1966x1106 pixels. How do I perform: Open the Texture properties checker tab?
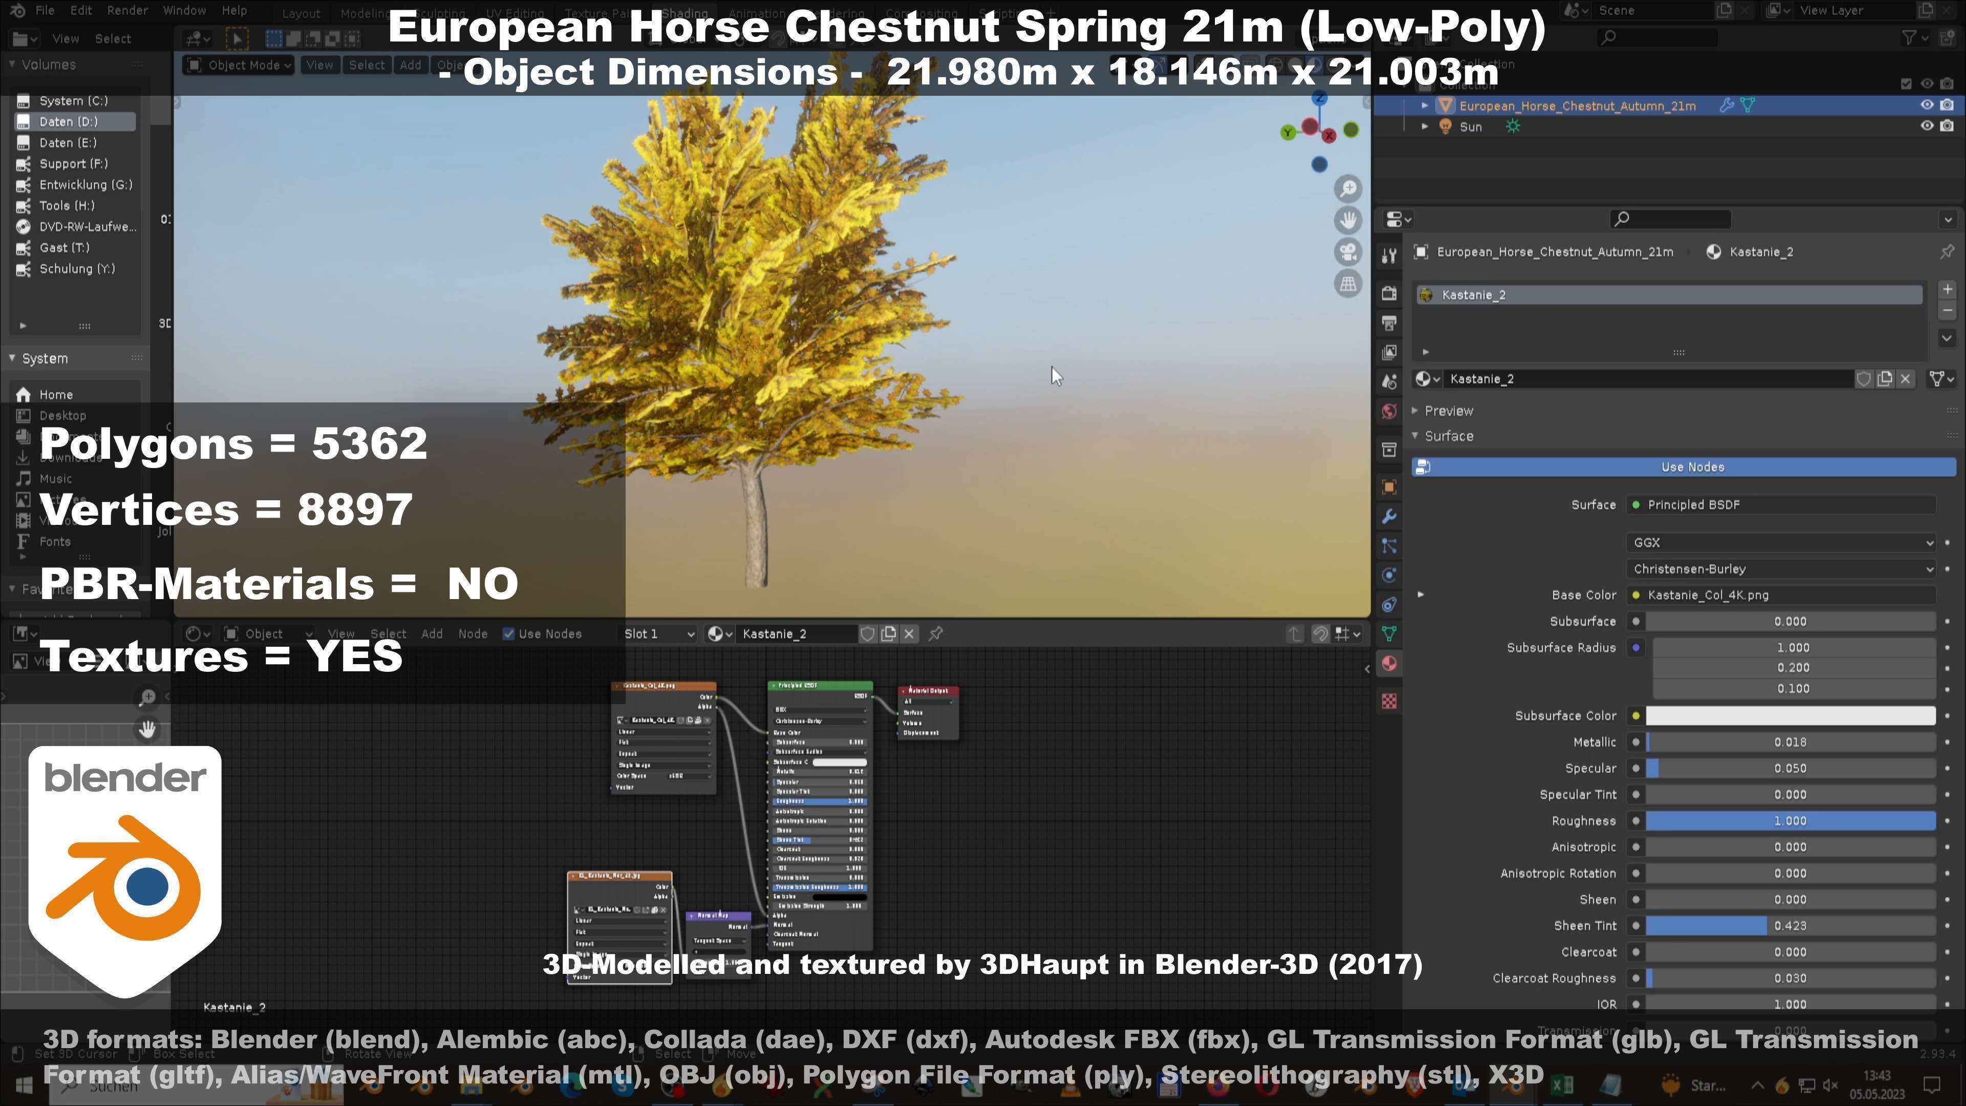coord(1389,700)
